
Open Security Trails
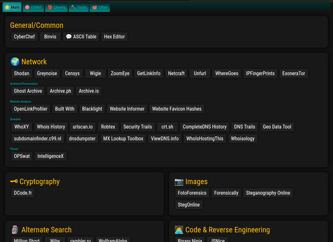point(138,127)
